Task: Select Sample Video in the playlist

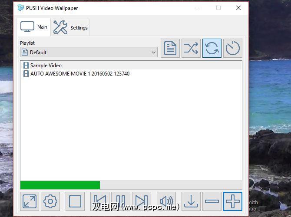Action: coord(131,66)
